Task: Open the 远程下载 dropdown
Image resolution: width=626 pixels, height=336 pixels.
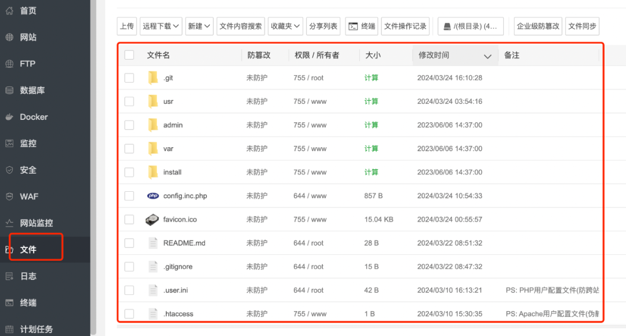Action: click(161, 26)
